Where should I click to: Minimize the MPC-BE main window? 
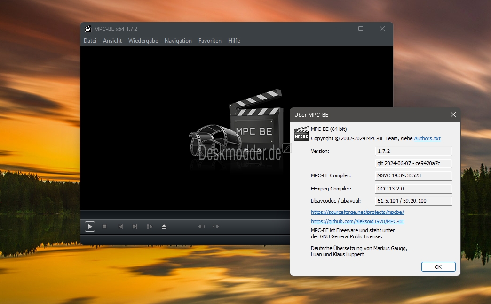tap(340, 29)
